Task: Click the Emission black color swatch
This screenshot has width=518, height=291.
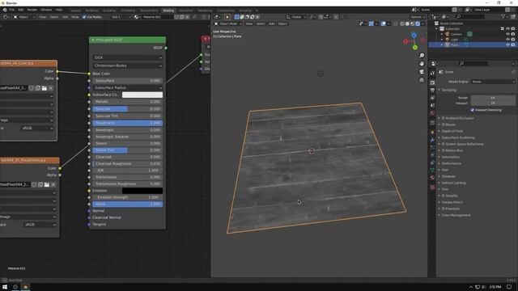Action: 142,191
